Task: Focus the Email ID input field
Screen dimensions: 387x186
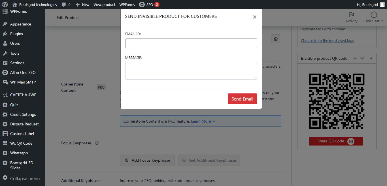Action: coord(191,43)
